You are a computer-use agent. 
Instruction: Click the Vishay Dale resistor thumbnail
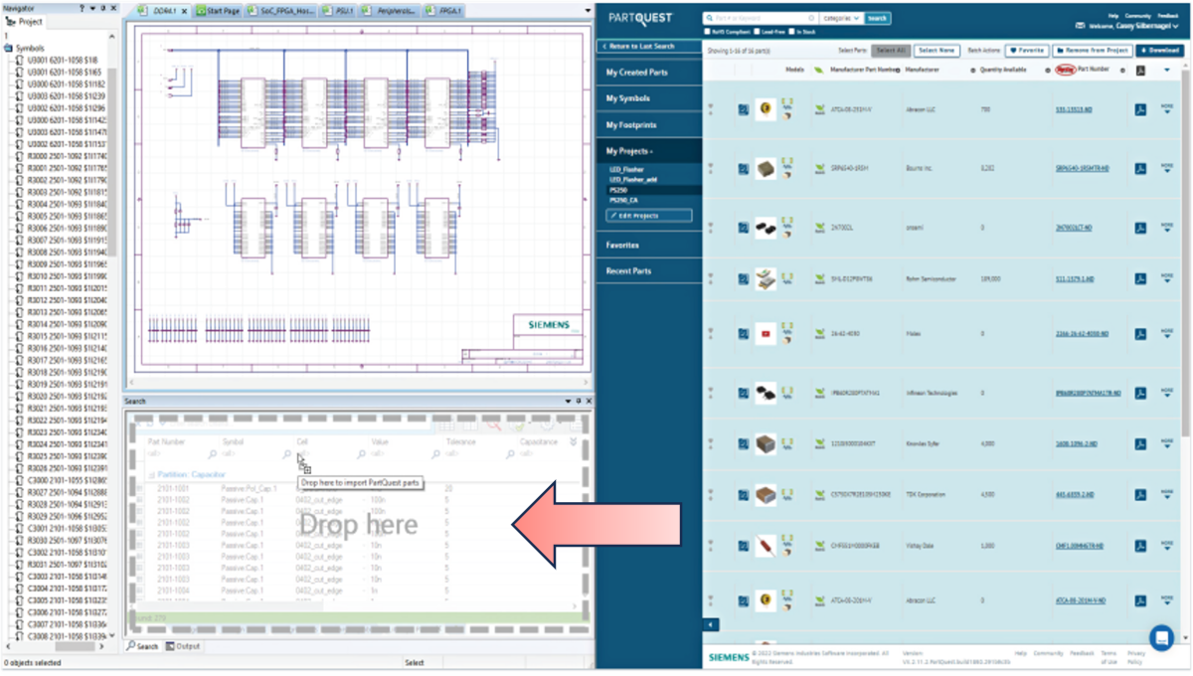[766, 546]
